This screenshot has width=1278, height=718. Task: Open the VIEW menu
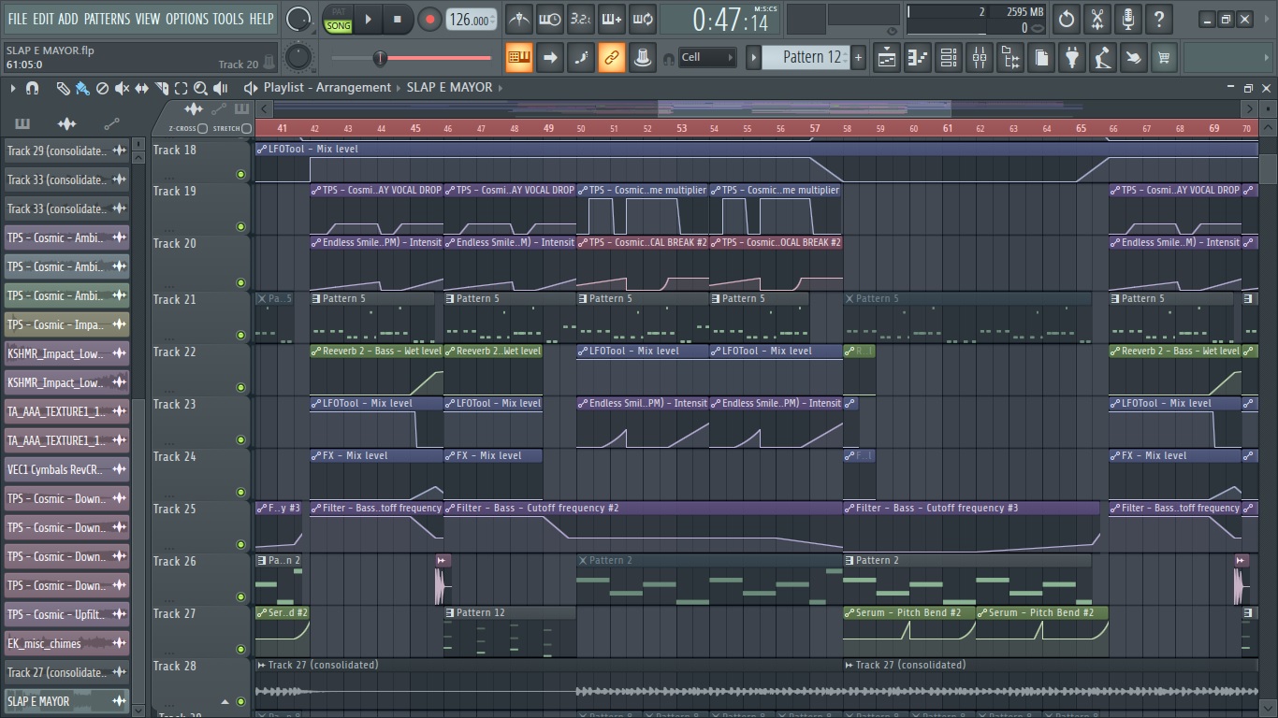coord(148,19)
